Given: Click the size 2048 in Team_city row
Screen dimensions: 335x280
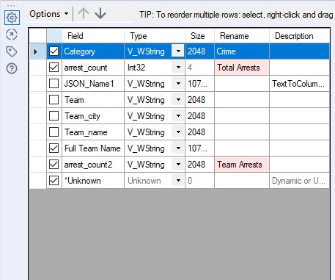Looking at the screenshot, I should pyautogui.click(x=199, y=116).
